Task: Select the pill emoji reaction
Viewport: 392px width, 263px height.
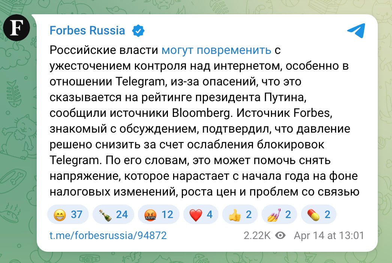Action: click(x=319, y=214)
